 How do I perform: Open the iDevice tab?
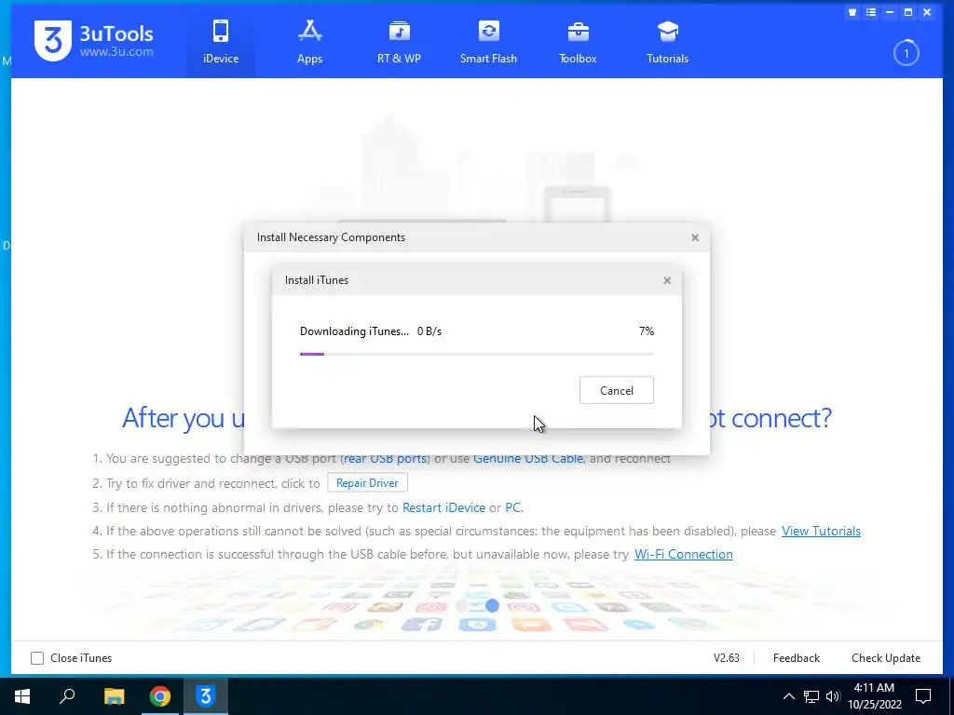coord(220,41)
